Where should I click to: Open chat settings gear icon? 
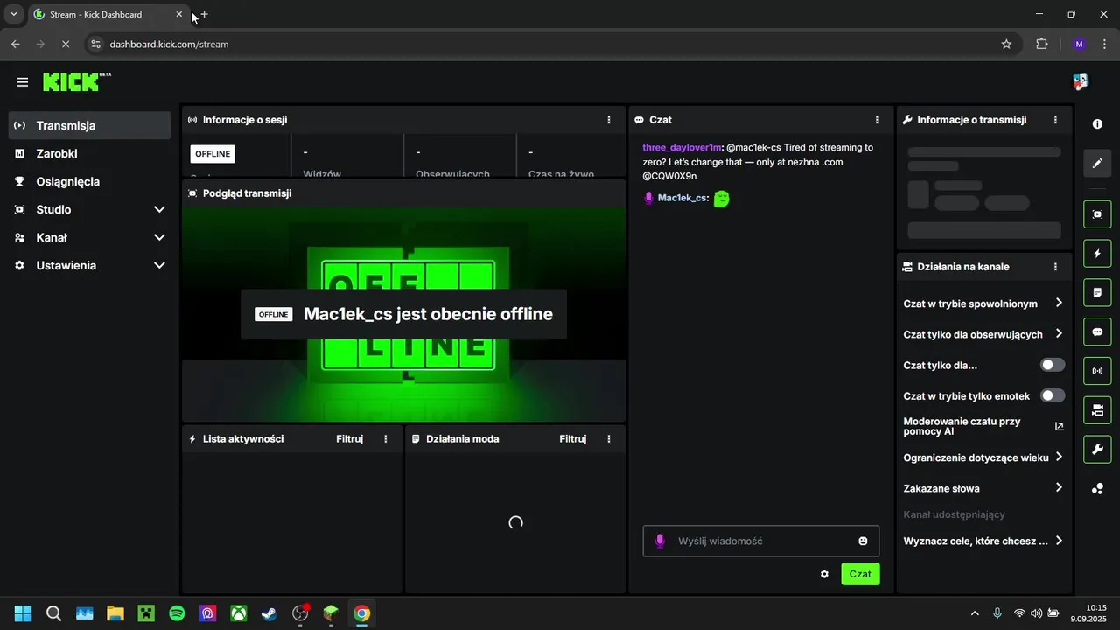824,574
